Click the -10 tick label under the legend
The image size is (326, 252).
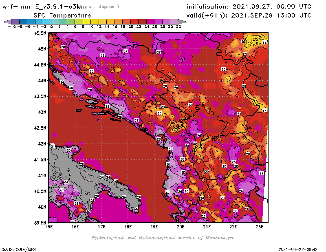(12, 27)
